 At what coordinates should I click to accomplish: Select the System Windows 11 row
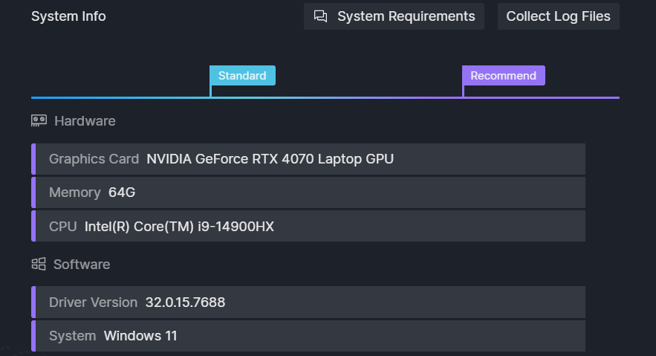[x=308, y=336]
